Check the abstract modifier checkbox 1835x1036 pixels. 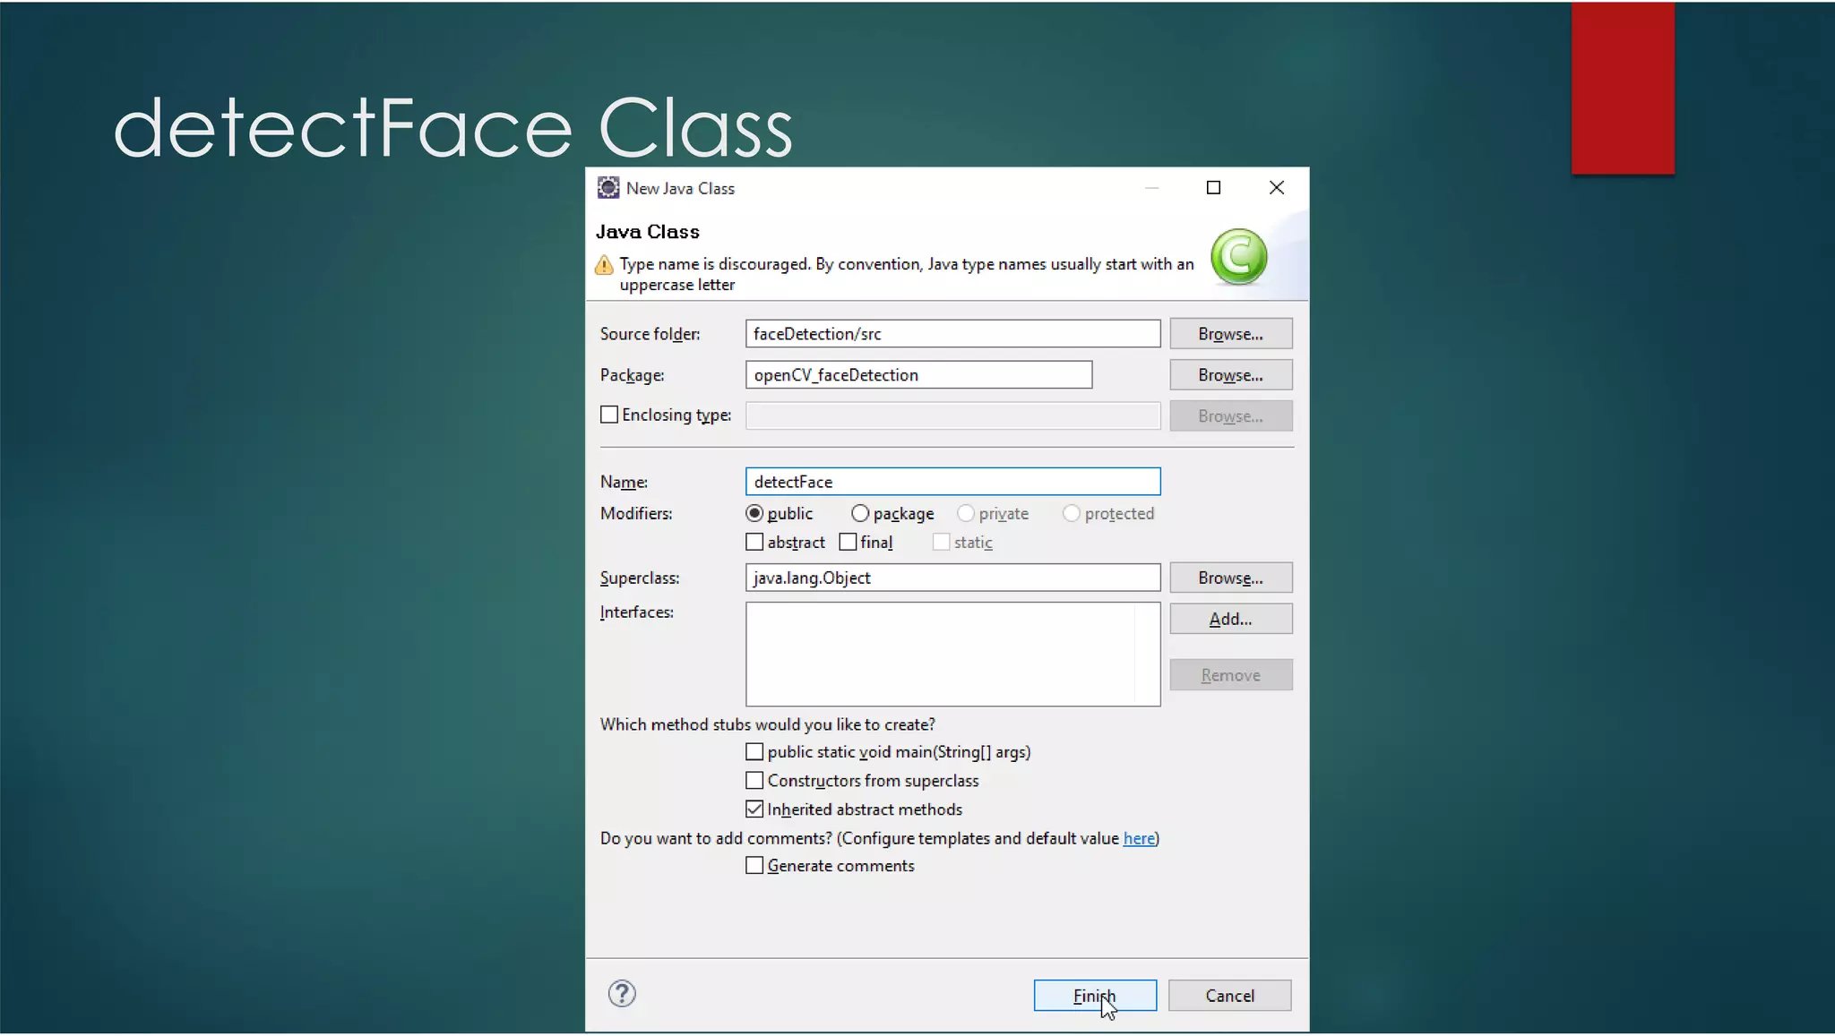754,543
